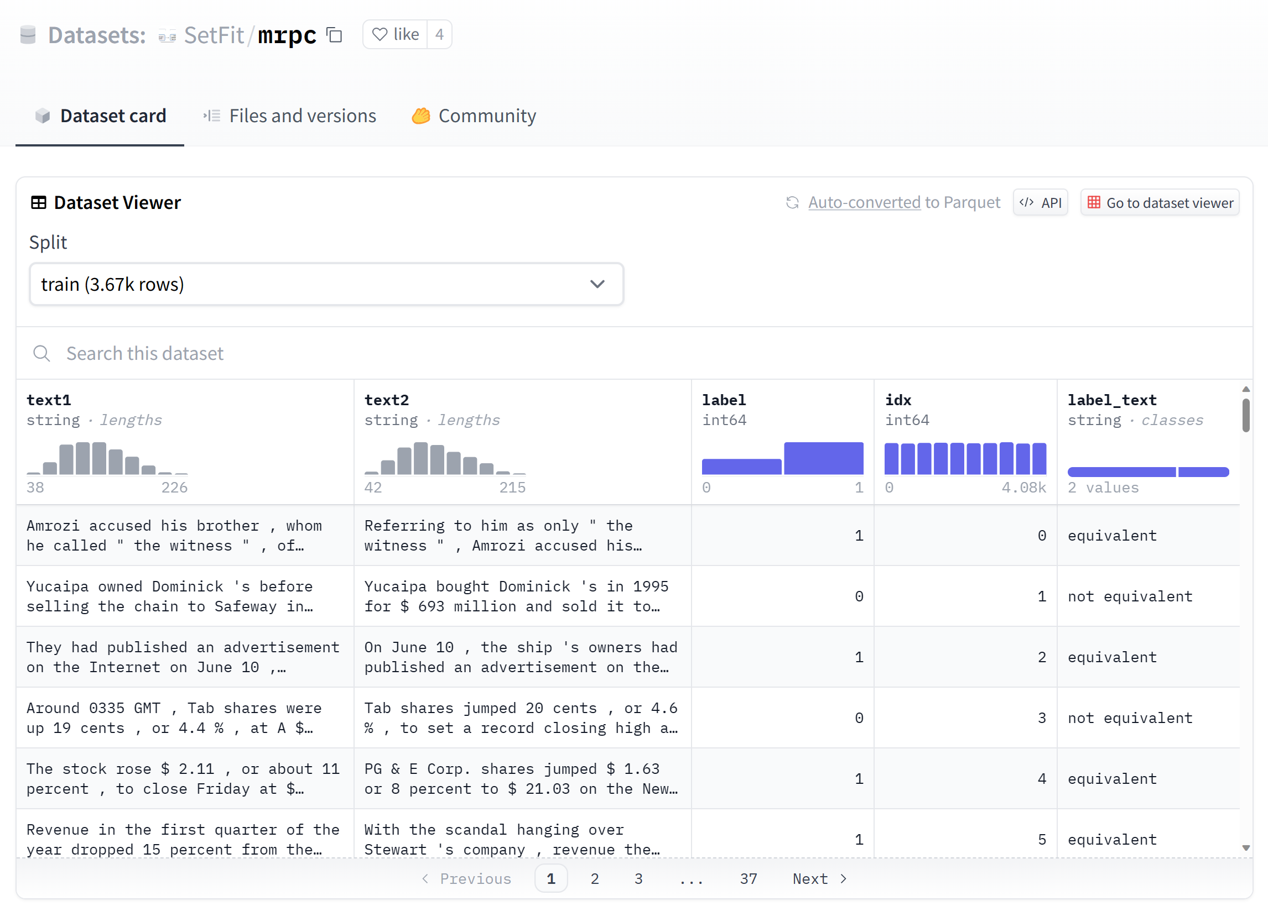Open the API code button

click(1040, 202)
